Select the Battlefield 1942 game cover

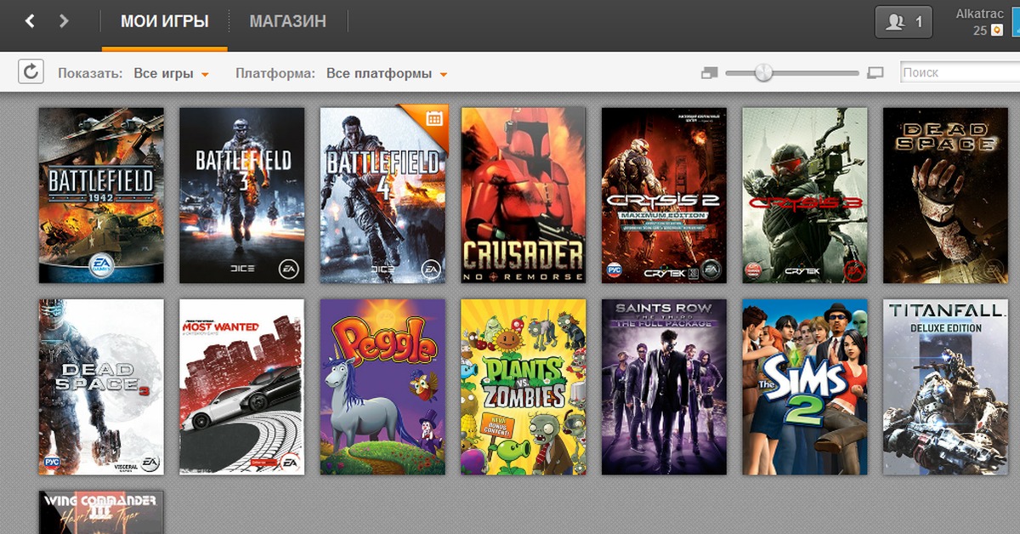(x=101, y=195)
